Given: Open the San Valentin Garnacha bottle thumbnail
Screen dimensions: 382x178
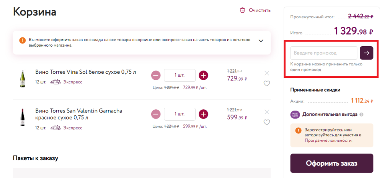Looking at the screenshot, I should coord(23,117).
